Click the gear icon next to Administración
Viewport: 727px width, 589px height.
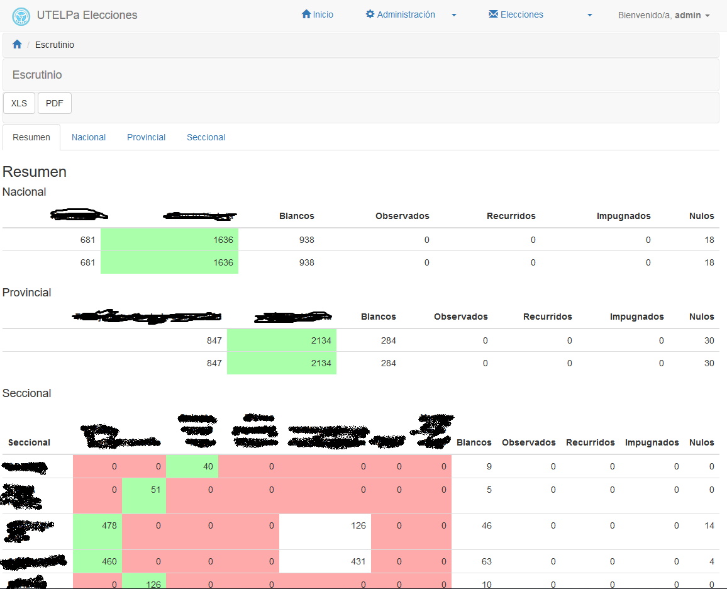coord(370,14)
